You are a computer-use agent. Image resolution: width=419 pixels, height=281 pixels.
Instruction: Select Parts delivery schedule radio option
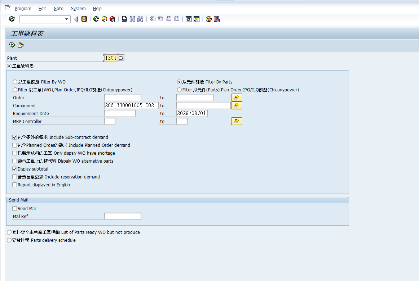[x=9, y=240]
